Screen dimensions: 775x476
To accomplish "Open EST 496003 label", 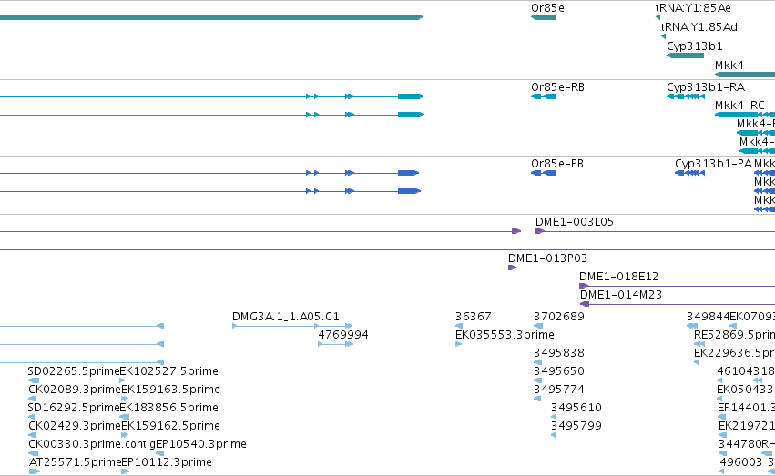I will pos(741,462).
